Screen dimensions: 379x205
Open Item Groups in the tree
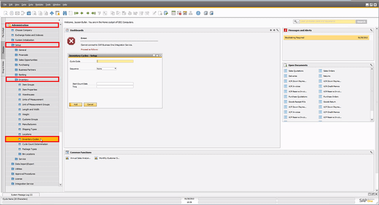(28, 85)
